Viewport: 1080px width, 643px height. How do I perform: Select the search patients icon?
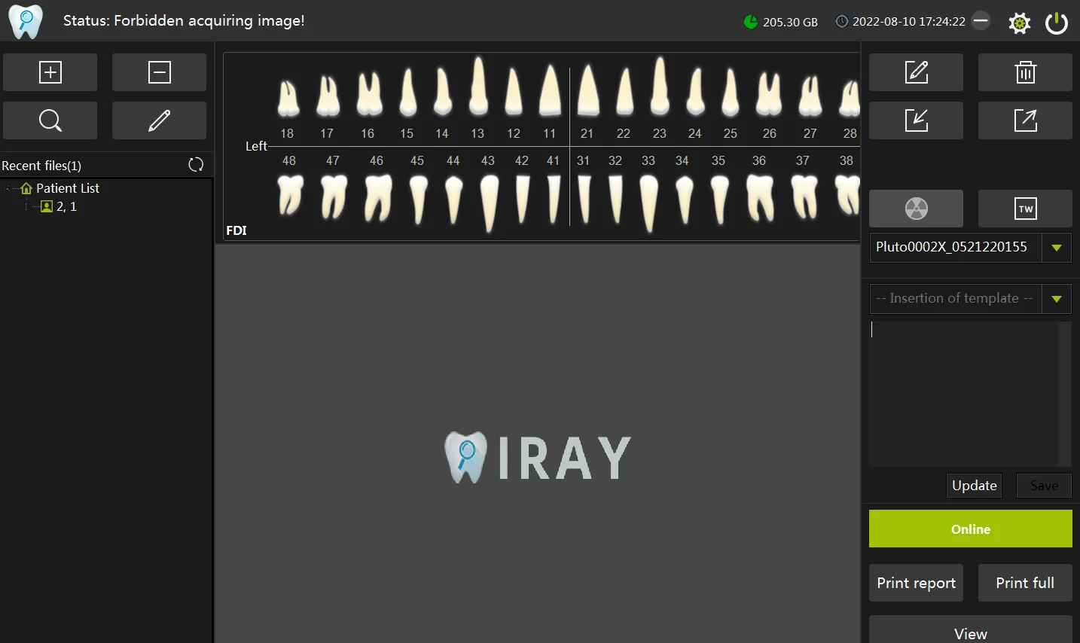(50, 120)
